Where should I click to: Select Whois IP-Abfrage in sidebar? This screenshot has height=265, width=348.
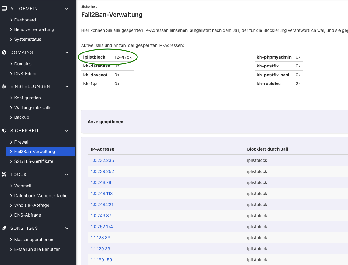(x=32, y=205)
